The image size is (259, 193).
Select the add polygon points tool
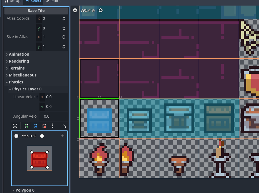click(x=26, y=126)
